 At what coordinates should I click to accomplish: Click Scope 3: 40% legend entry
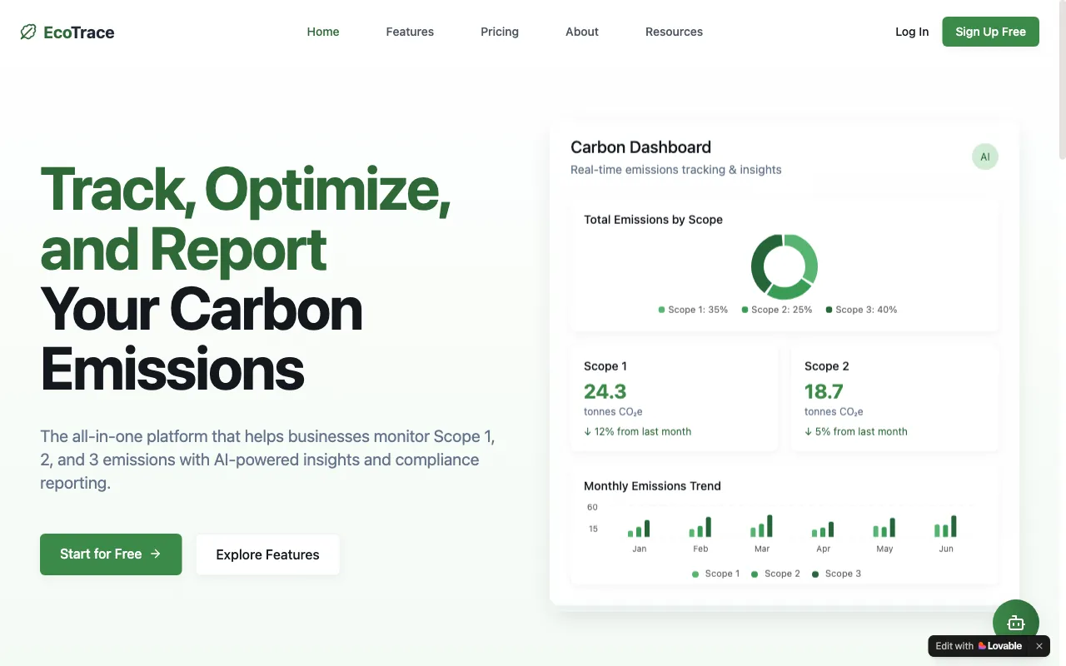[x=861, y=310]
